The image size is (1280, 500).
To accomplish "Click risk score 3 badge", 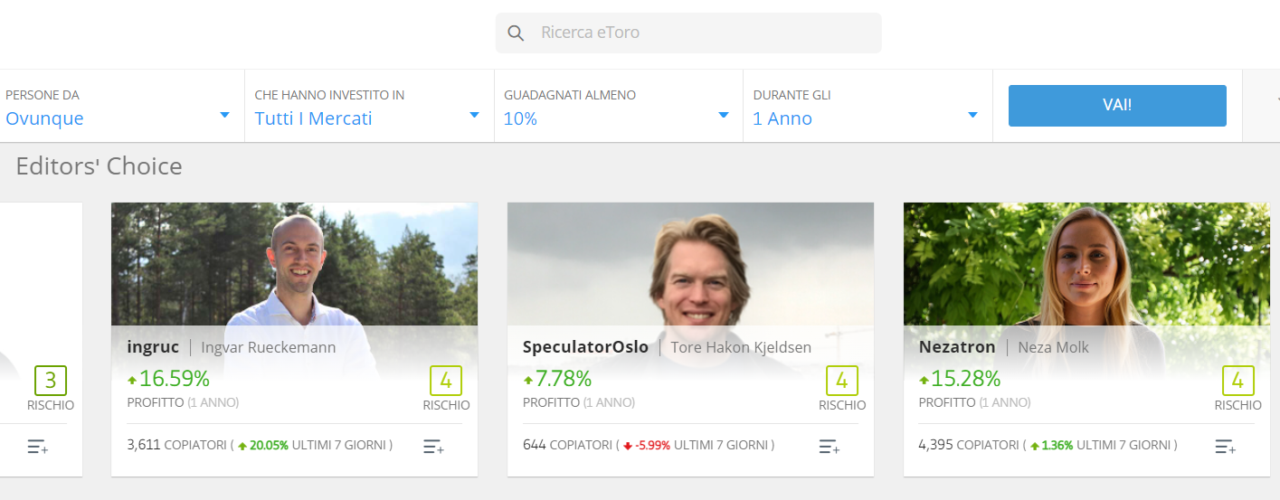I will pos(51,381).
